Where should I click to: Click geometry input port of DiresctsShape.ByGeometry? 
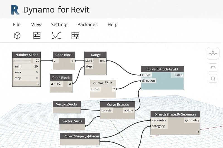tap(159, 121)
